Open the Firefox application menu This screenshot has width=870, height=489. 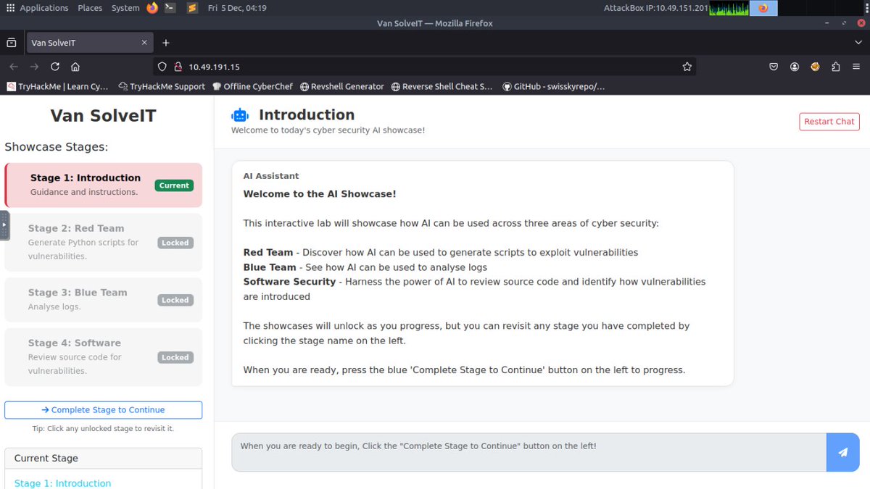[x=857, y=67]
